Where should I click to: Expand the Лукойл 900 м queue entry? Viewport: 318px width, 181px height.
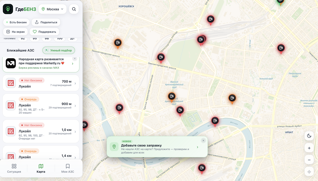41,105
